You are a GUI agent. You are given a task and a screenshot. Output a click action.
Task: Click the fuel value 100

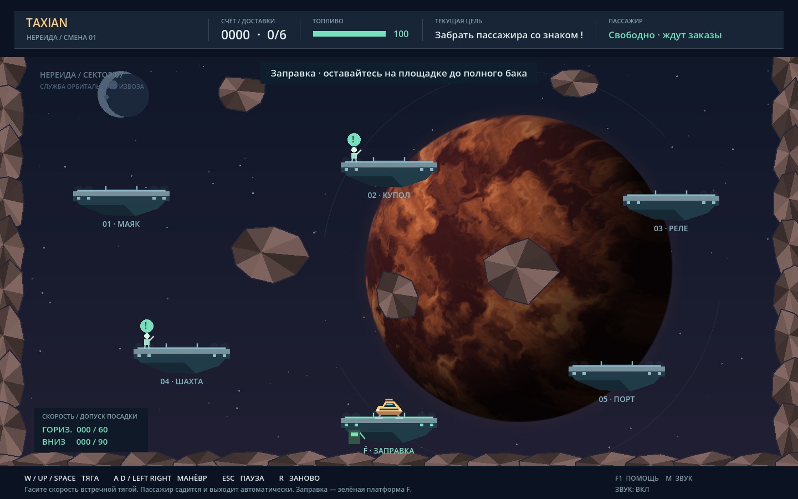click(401, 34)
